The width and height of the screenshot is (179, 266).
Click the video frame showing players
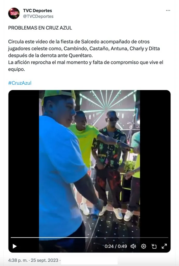point(89,163)
